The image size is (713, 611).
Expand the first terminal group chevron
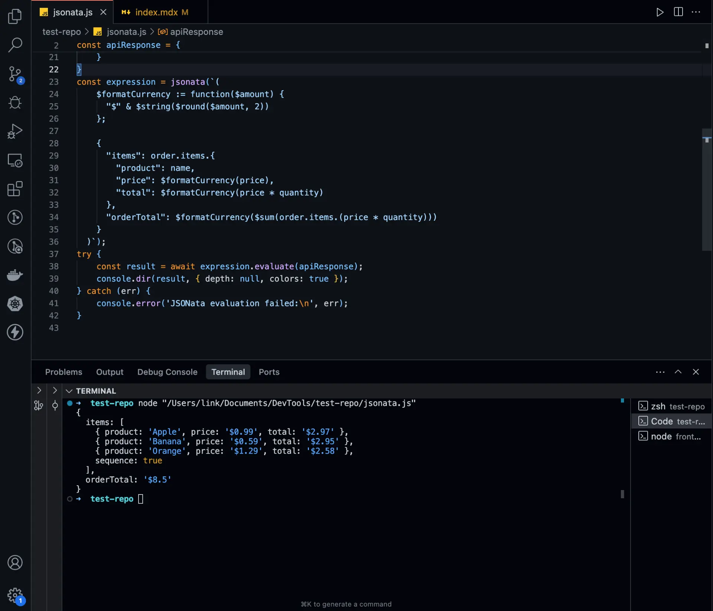(39, 390)
